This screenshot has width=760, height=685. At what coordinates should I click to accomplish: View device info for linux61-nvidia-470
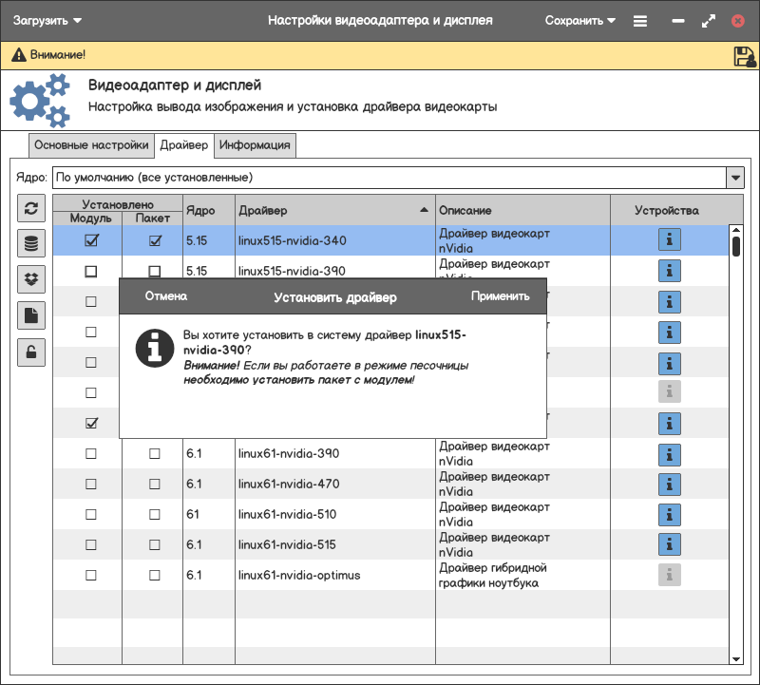(670, 485)
